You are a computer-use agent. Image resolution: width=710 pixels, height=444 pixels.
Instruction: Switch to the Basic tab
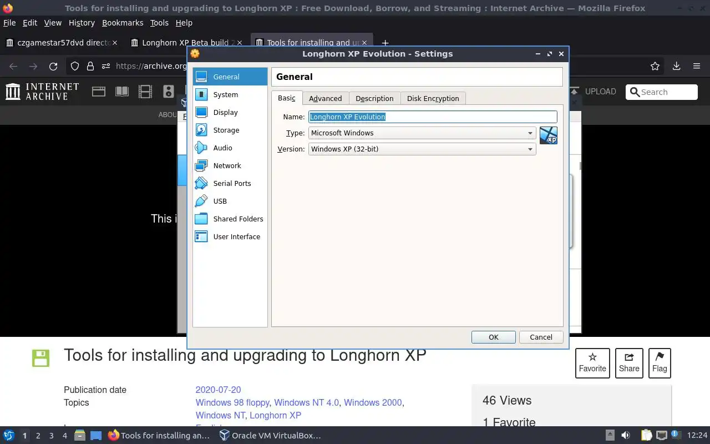[x=287, y=98]
